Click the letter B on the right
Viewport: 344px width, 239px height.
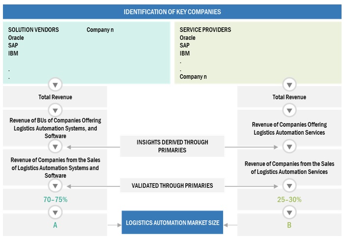click(289, 225)
